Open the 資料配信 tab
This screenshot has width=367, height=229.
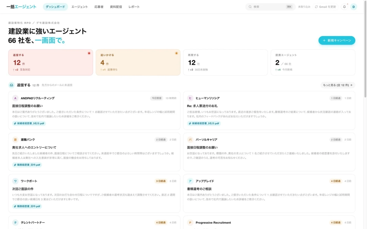pos(116,7)
